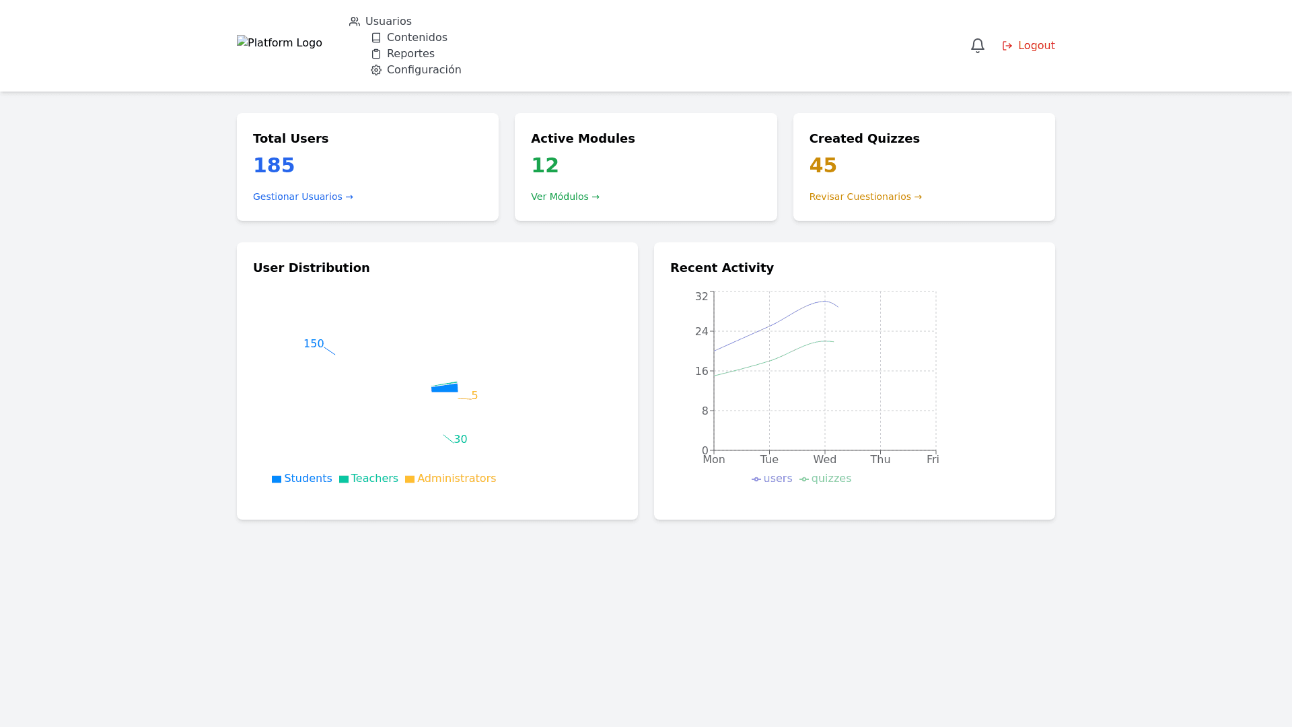Follow the Gestionar Usuarios link
The image size is (1292, 727).
point(303,197)
